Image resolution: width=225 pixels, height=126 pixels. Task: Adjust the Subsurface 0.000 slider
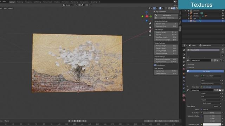click(x=212, y=113)
